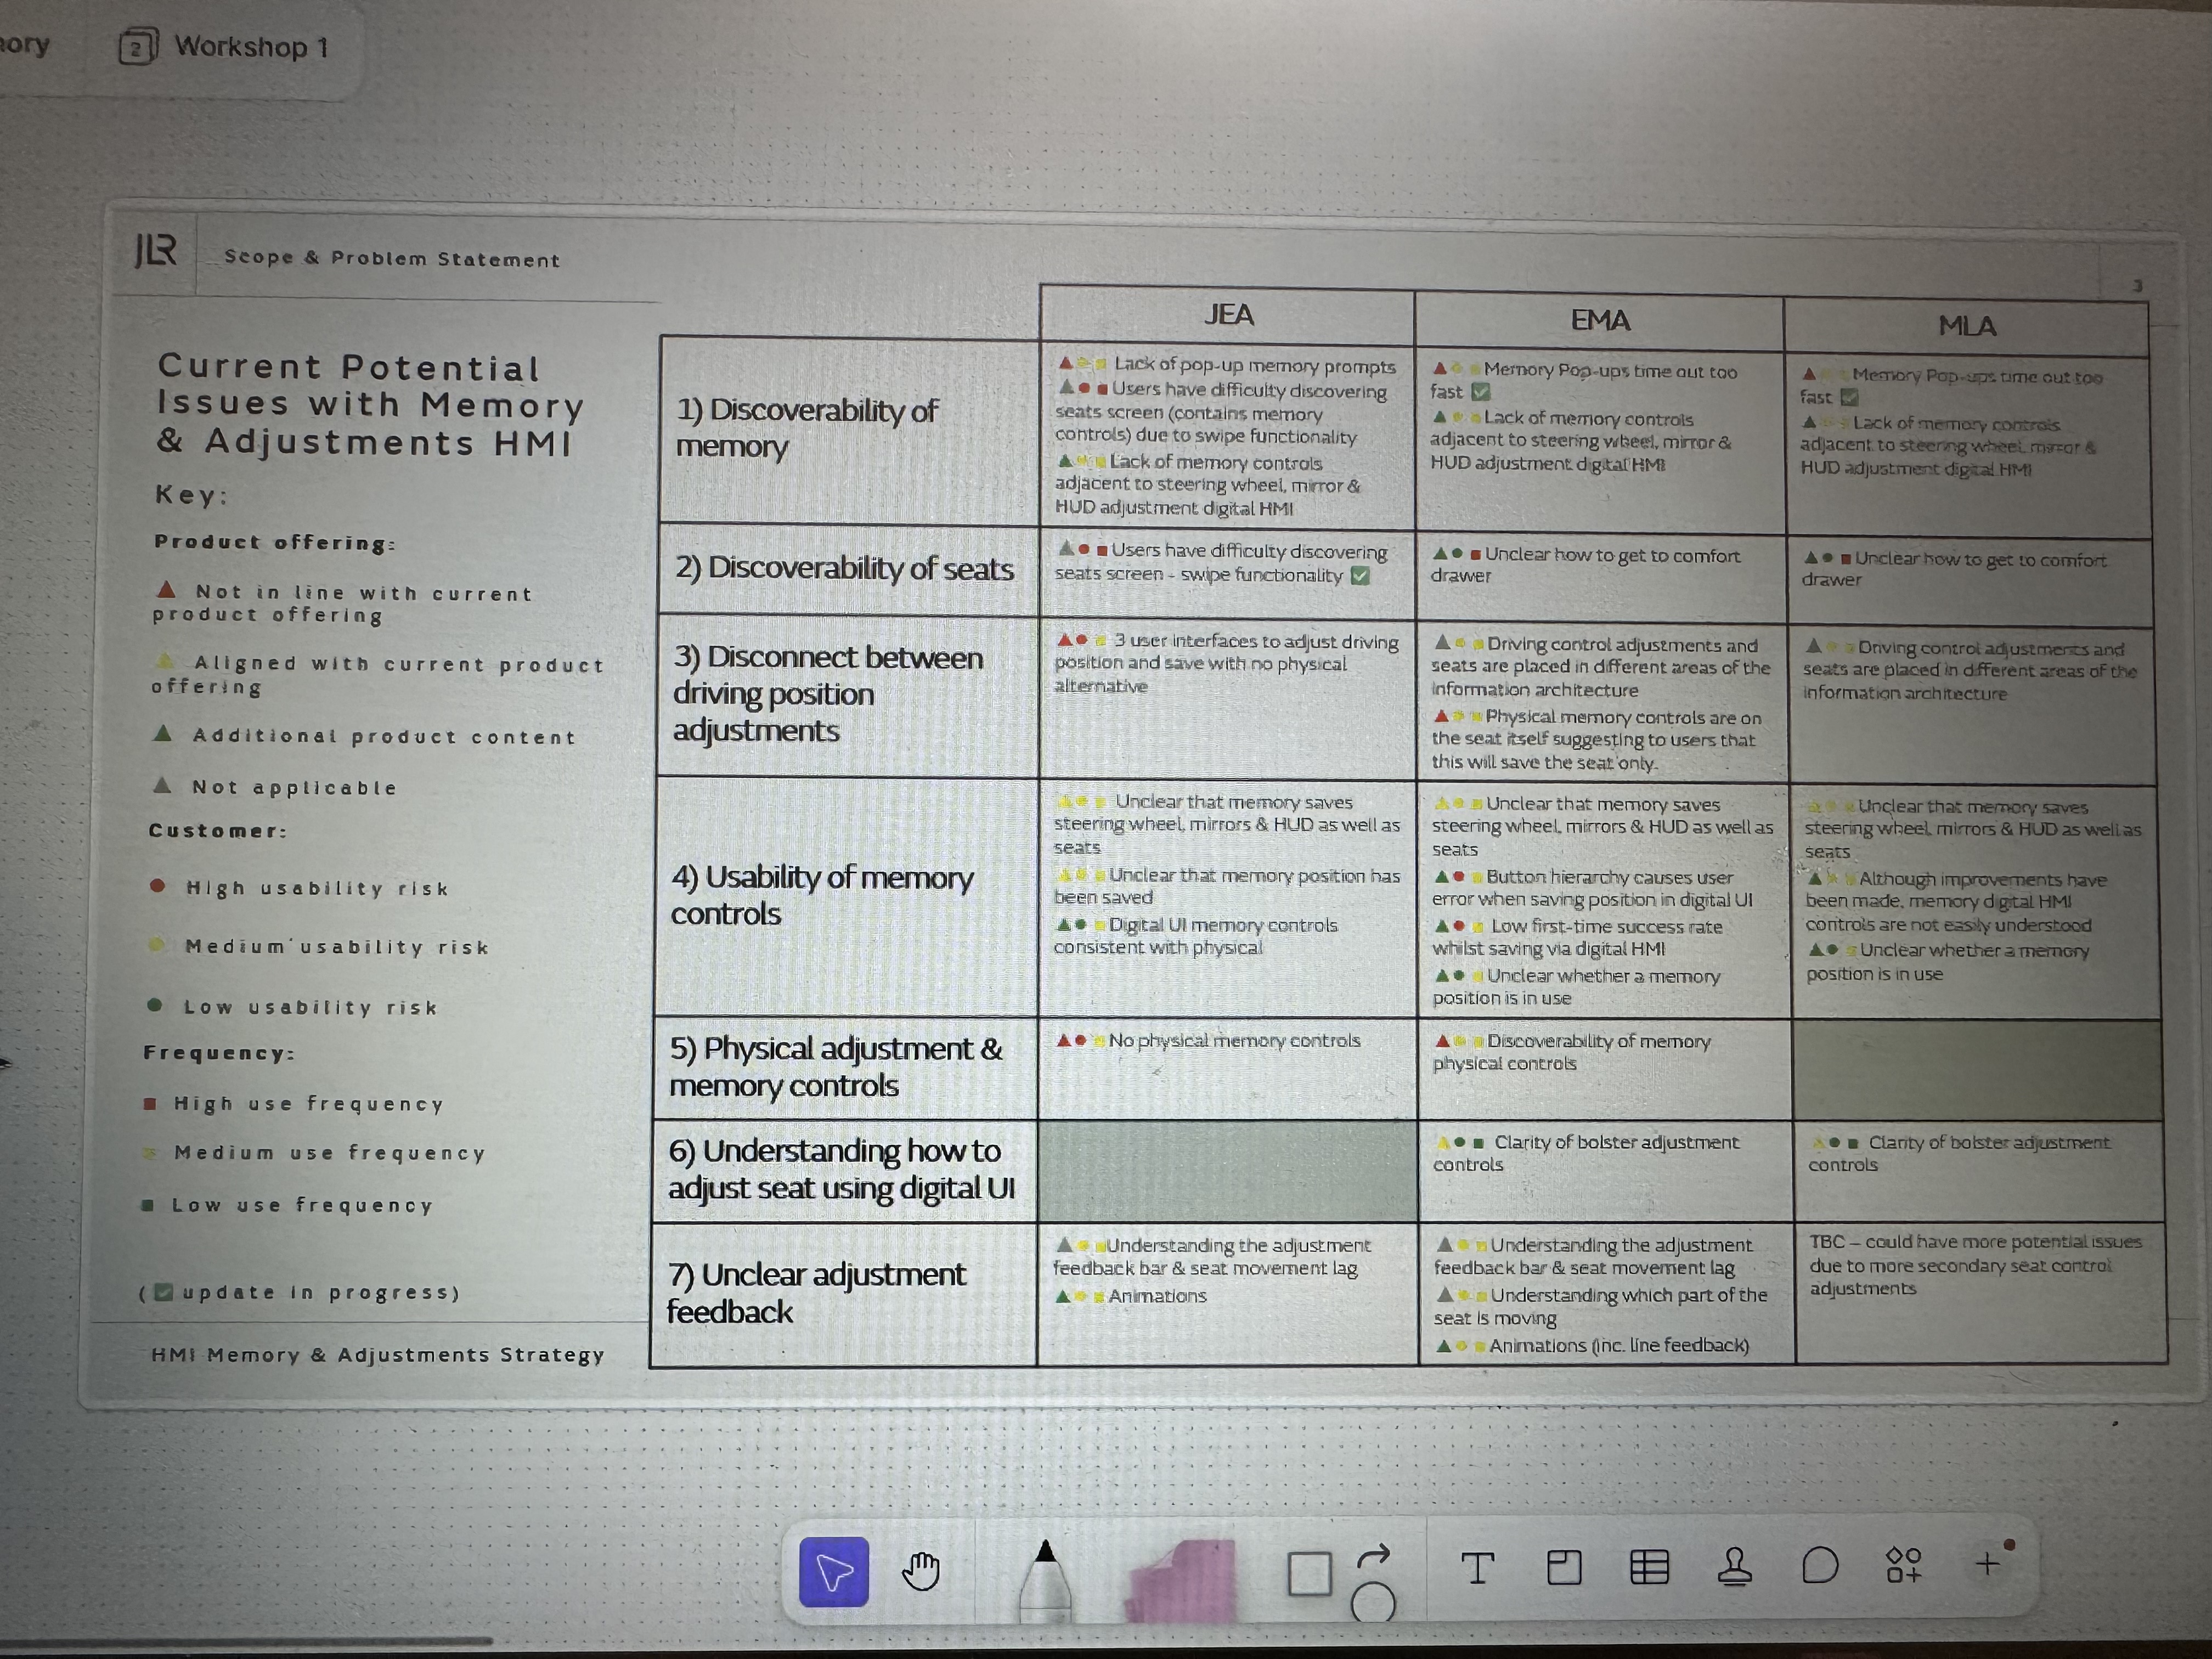Click 'Discoverability of memory physical controls' in EMA
This screenshot has width=2212, height=1659.
pos(1572,1052)
